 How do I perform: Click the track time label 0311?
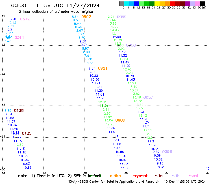19,38
